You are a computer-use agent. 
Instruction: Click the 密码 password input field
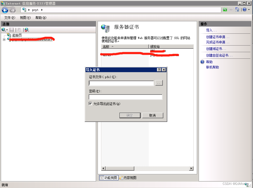[x=125, y=97]
